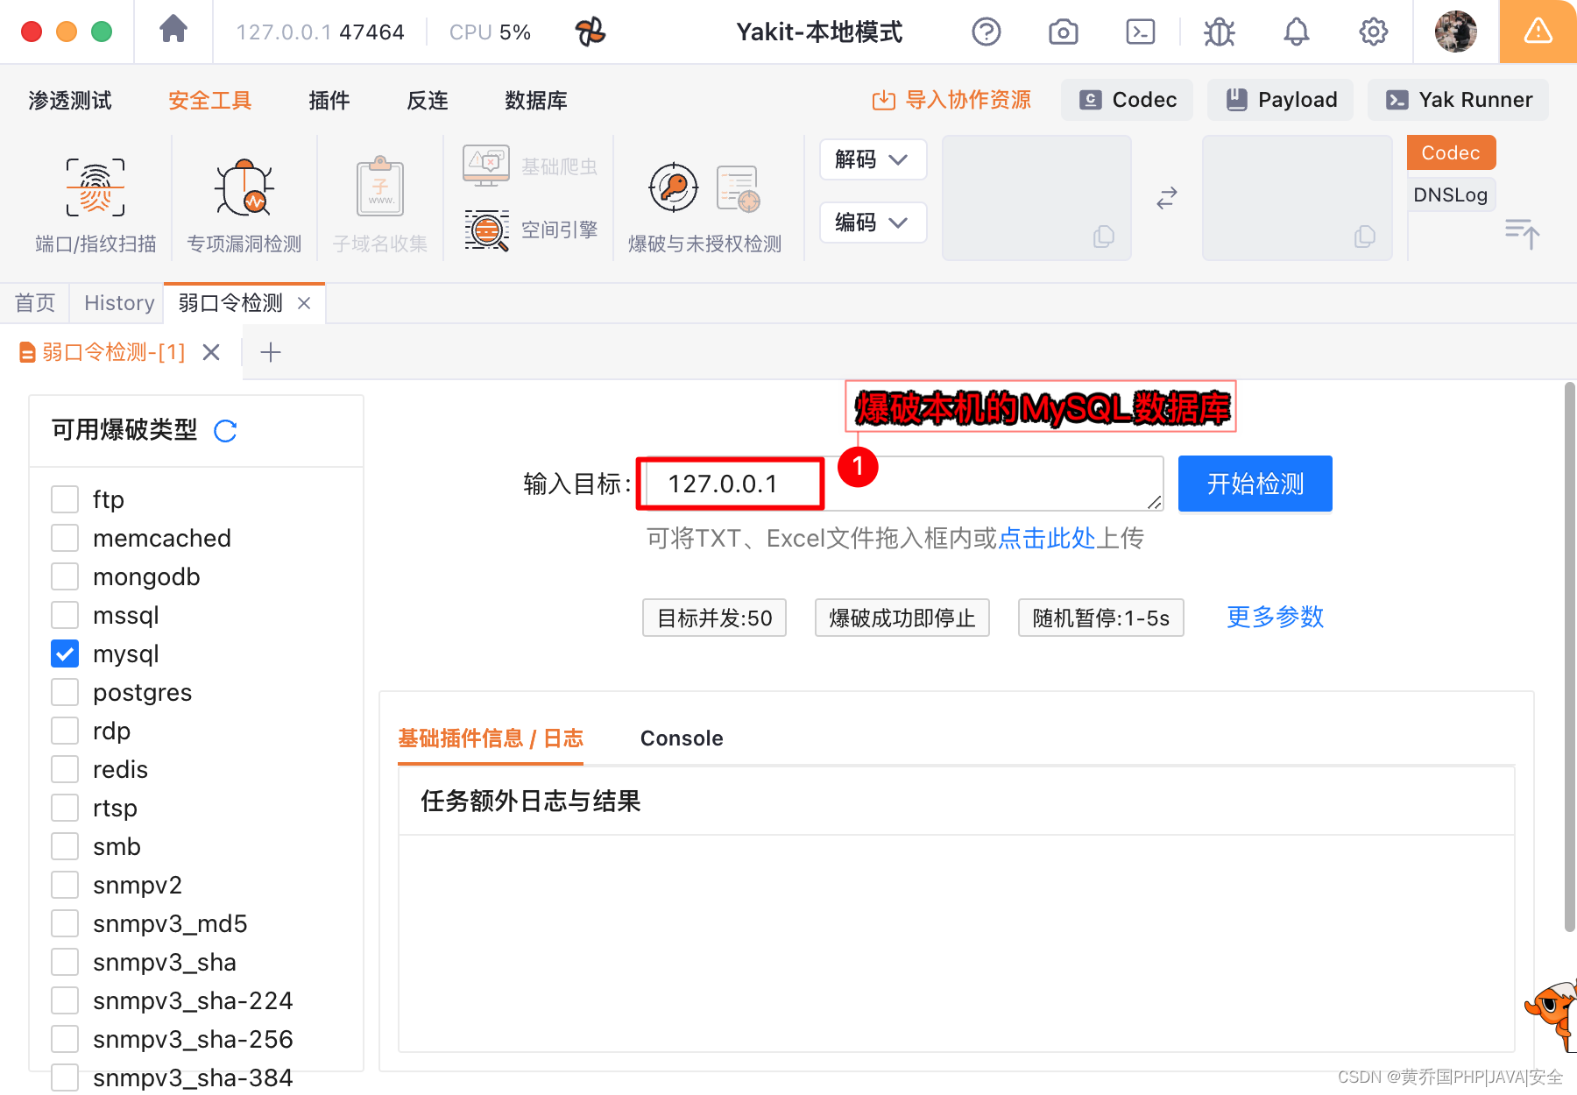This screenshot has width=1577, height=1095.
Task: Select the 安全工具 menu
Action: 210,101
